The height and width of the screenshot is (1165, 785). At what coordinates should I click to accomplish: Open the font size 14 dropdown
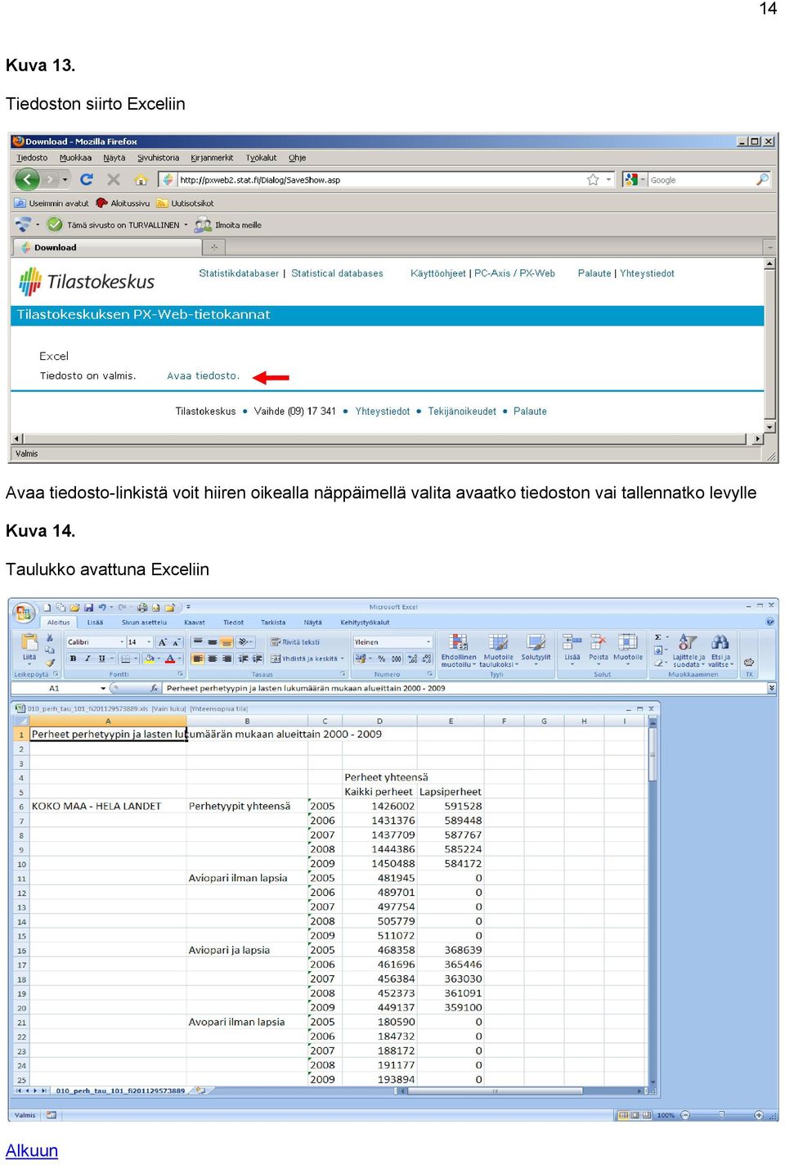pyautogui.click(x=148, y=642)
